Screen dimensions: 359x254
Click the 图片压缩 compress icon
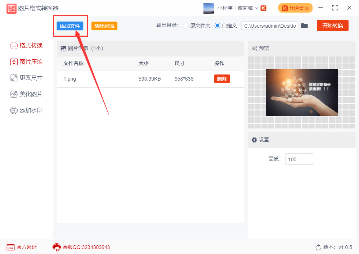(14, 62)
